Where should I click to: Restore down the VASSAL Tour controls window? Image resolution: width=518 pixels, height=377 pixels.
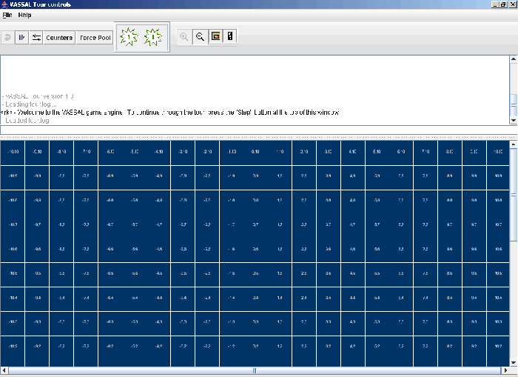502,4
